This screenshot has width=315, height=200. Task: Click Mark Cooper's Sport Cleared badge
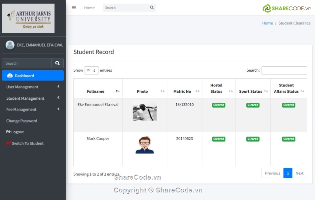[253, 139]
